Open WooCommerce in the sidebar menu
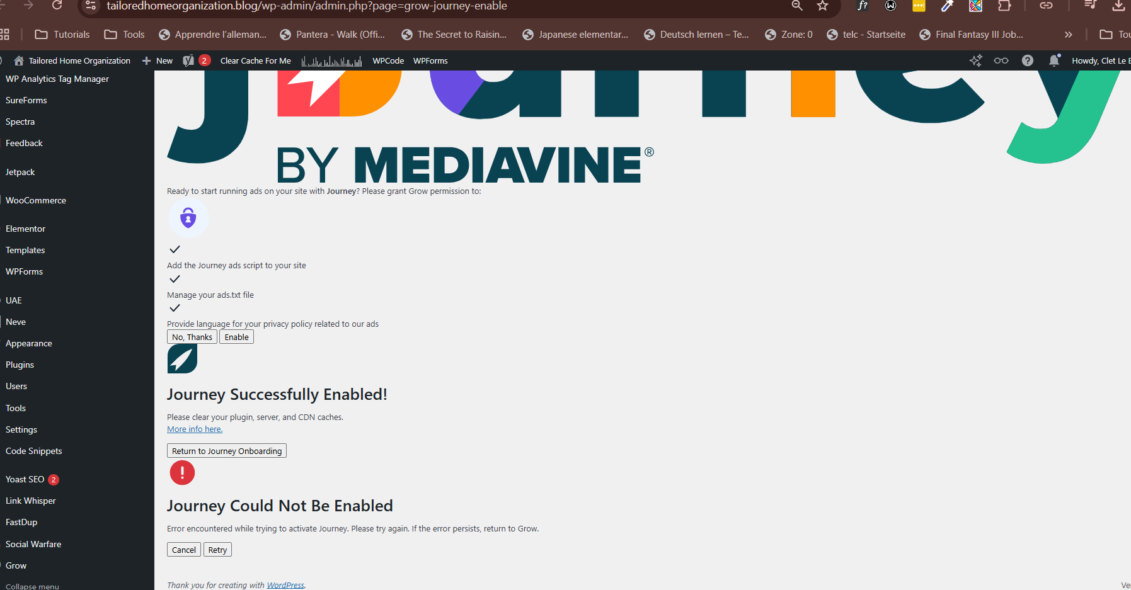The image size is (1131, 590). pos(36,200)
